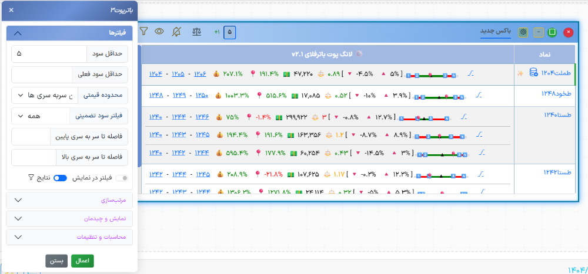Click the بستن close button
This screenshot has width=588, height=274.
pyautogui.click(x=56, y=261)
